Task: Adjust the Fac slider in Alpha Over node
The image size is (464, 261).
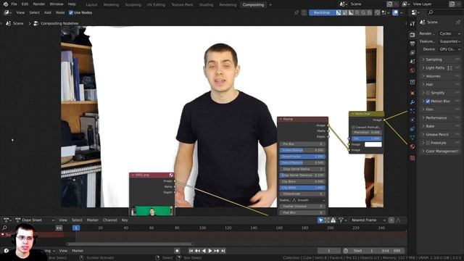Action: tap(367, 138)
